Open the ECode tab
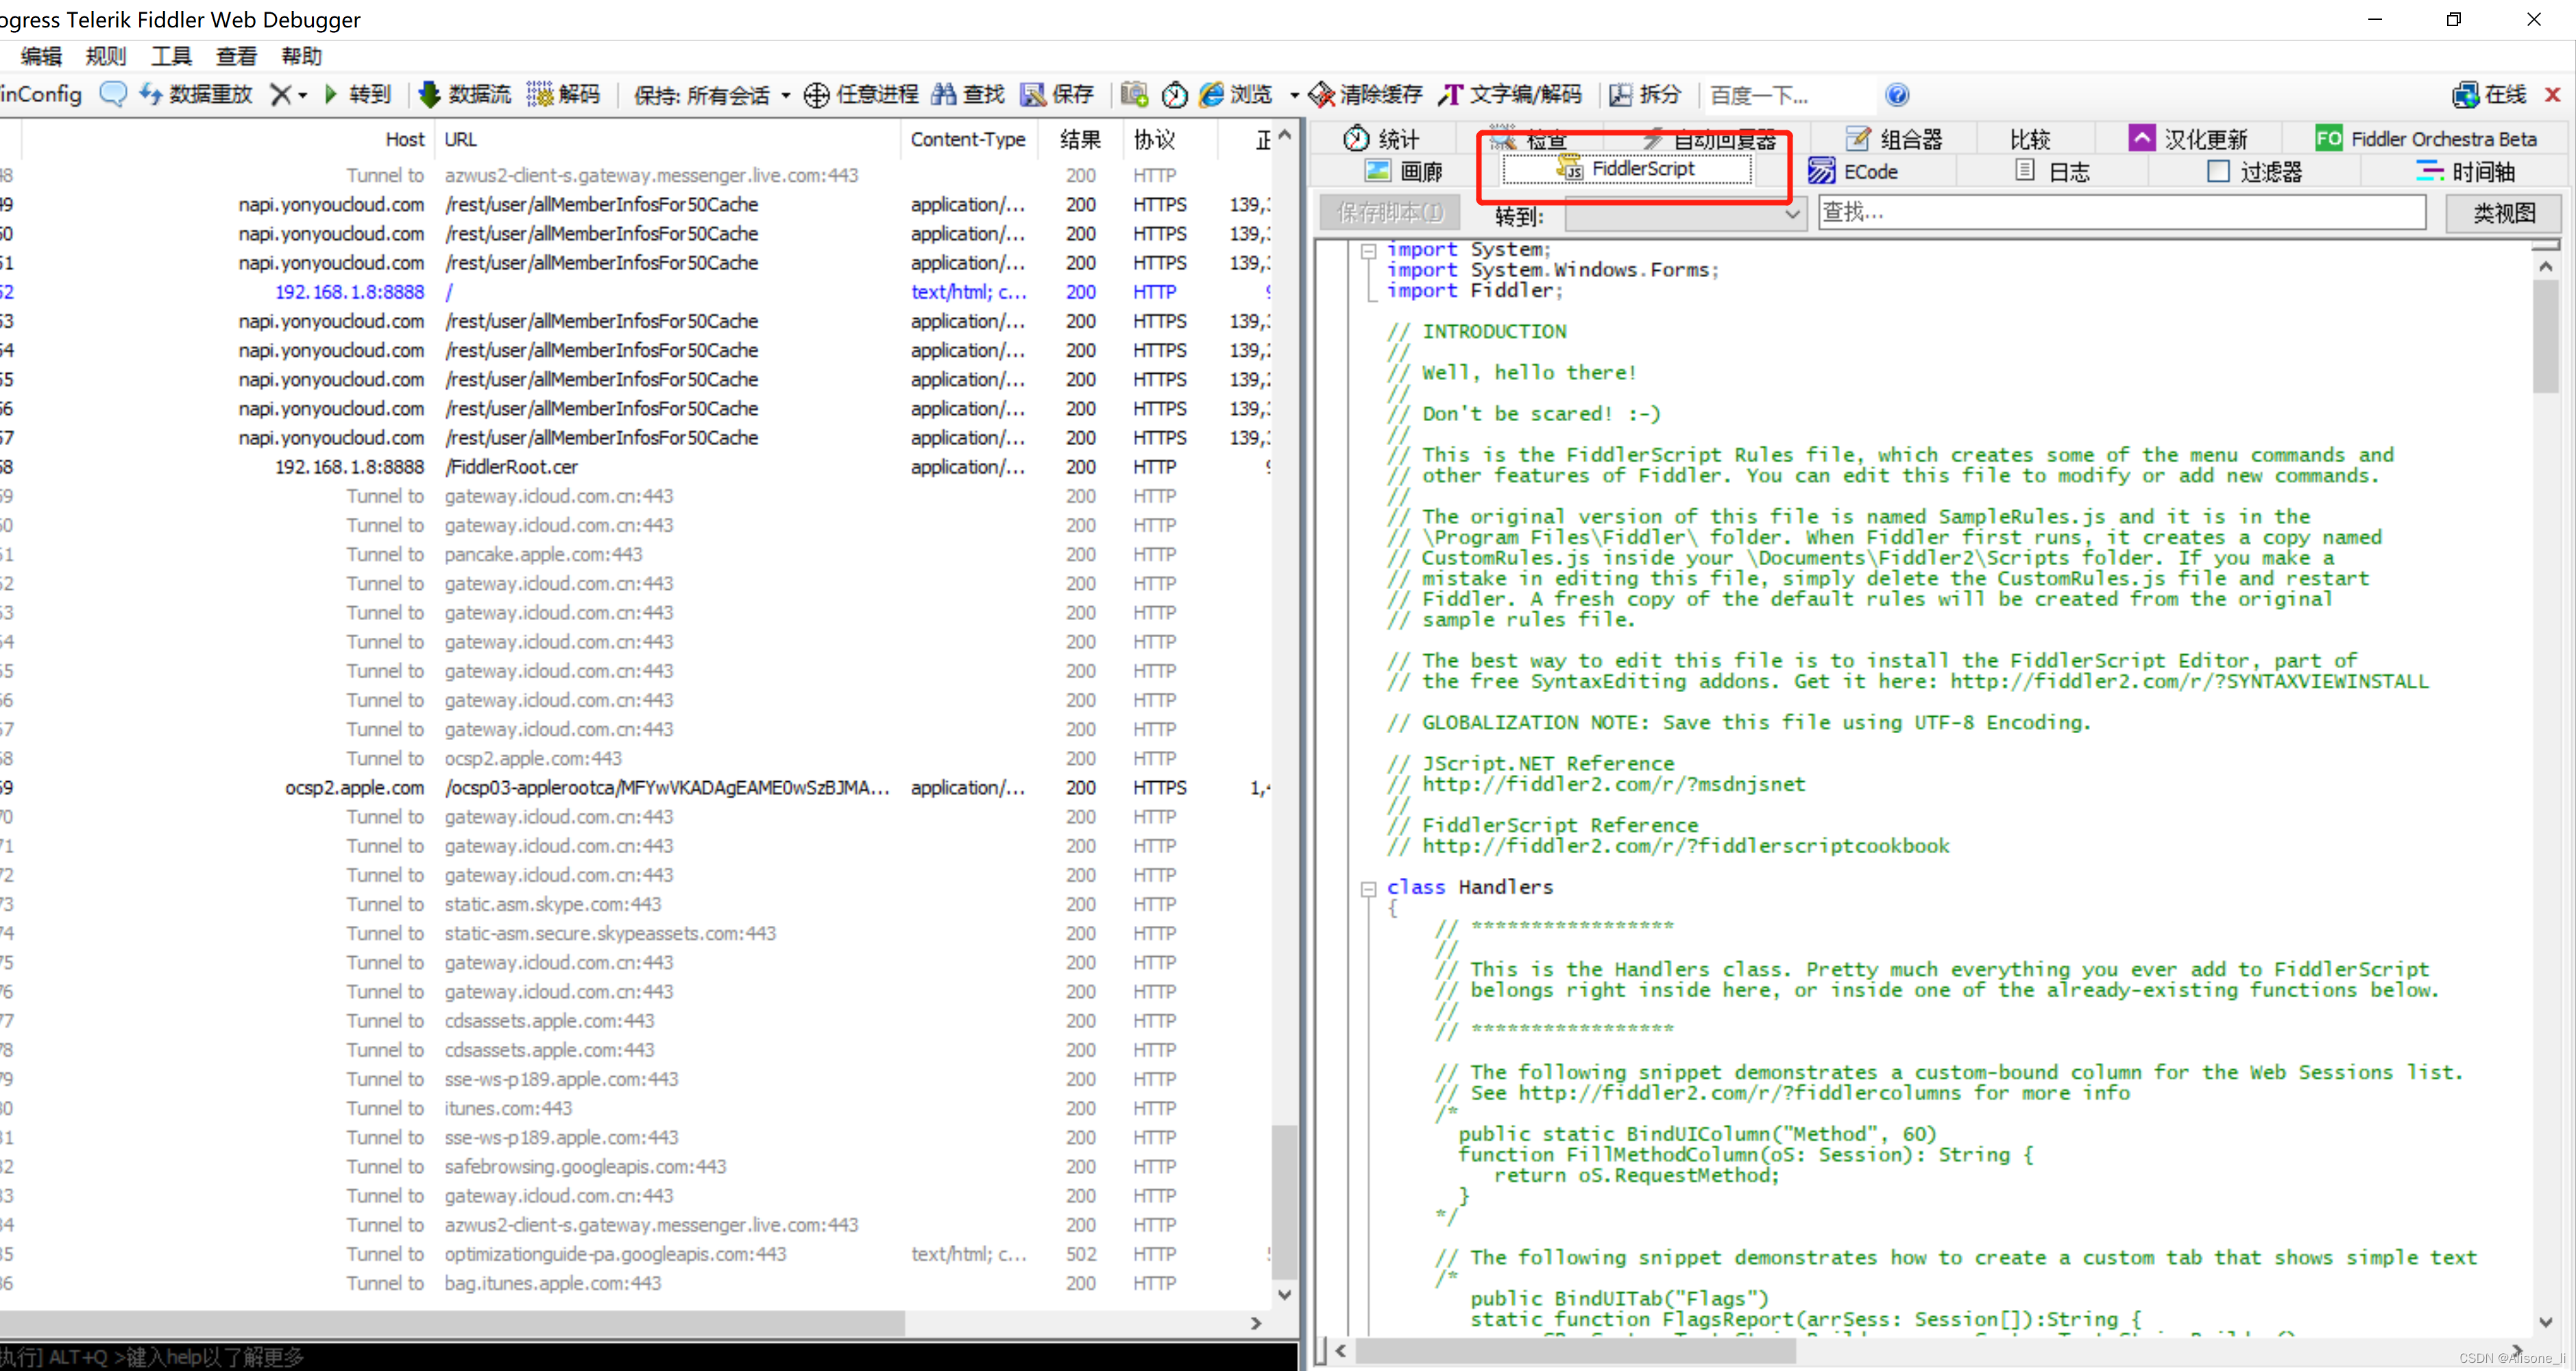Screen dimensions: 2576x1371 (1853, 171)
